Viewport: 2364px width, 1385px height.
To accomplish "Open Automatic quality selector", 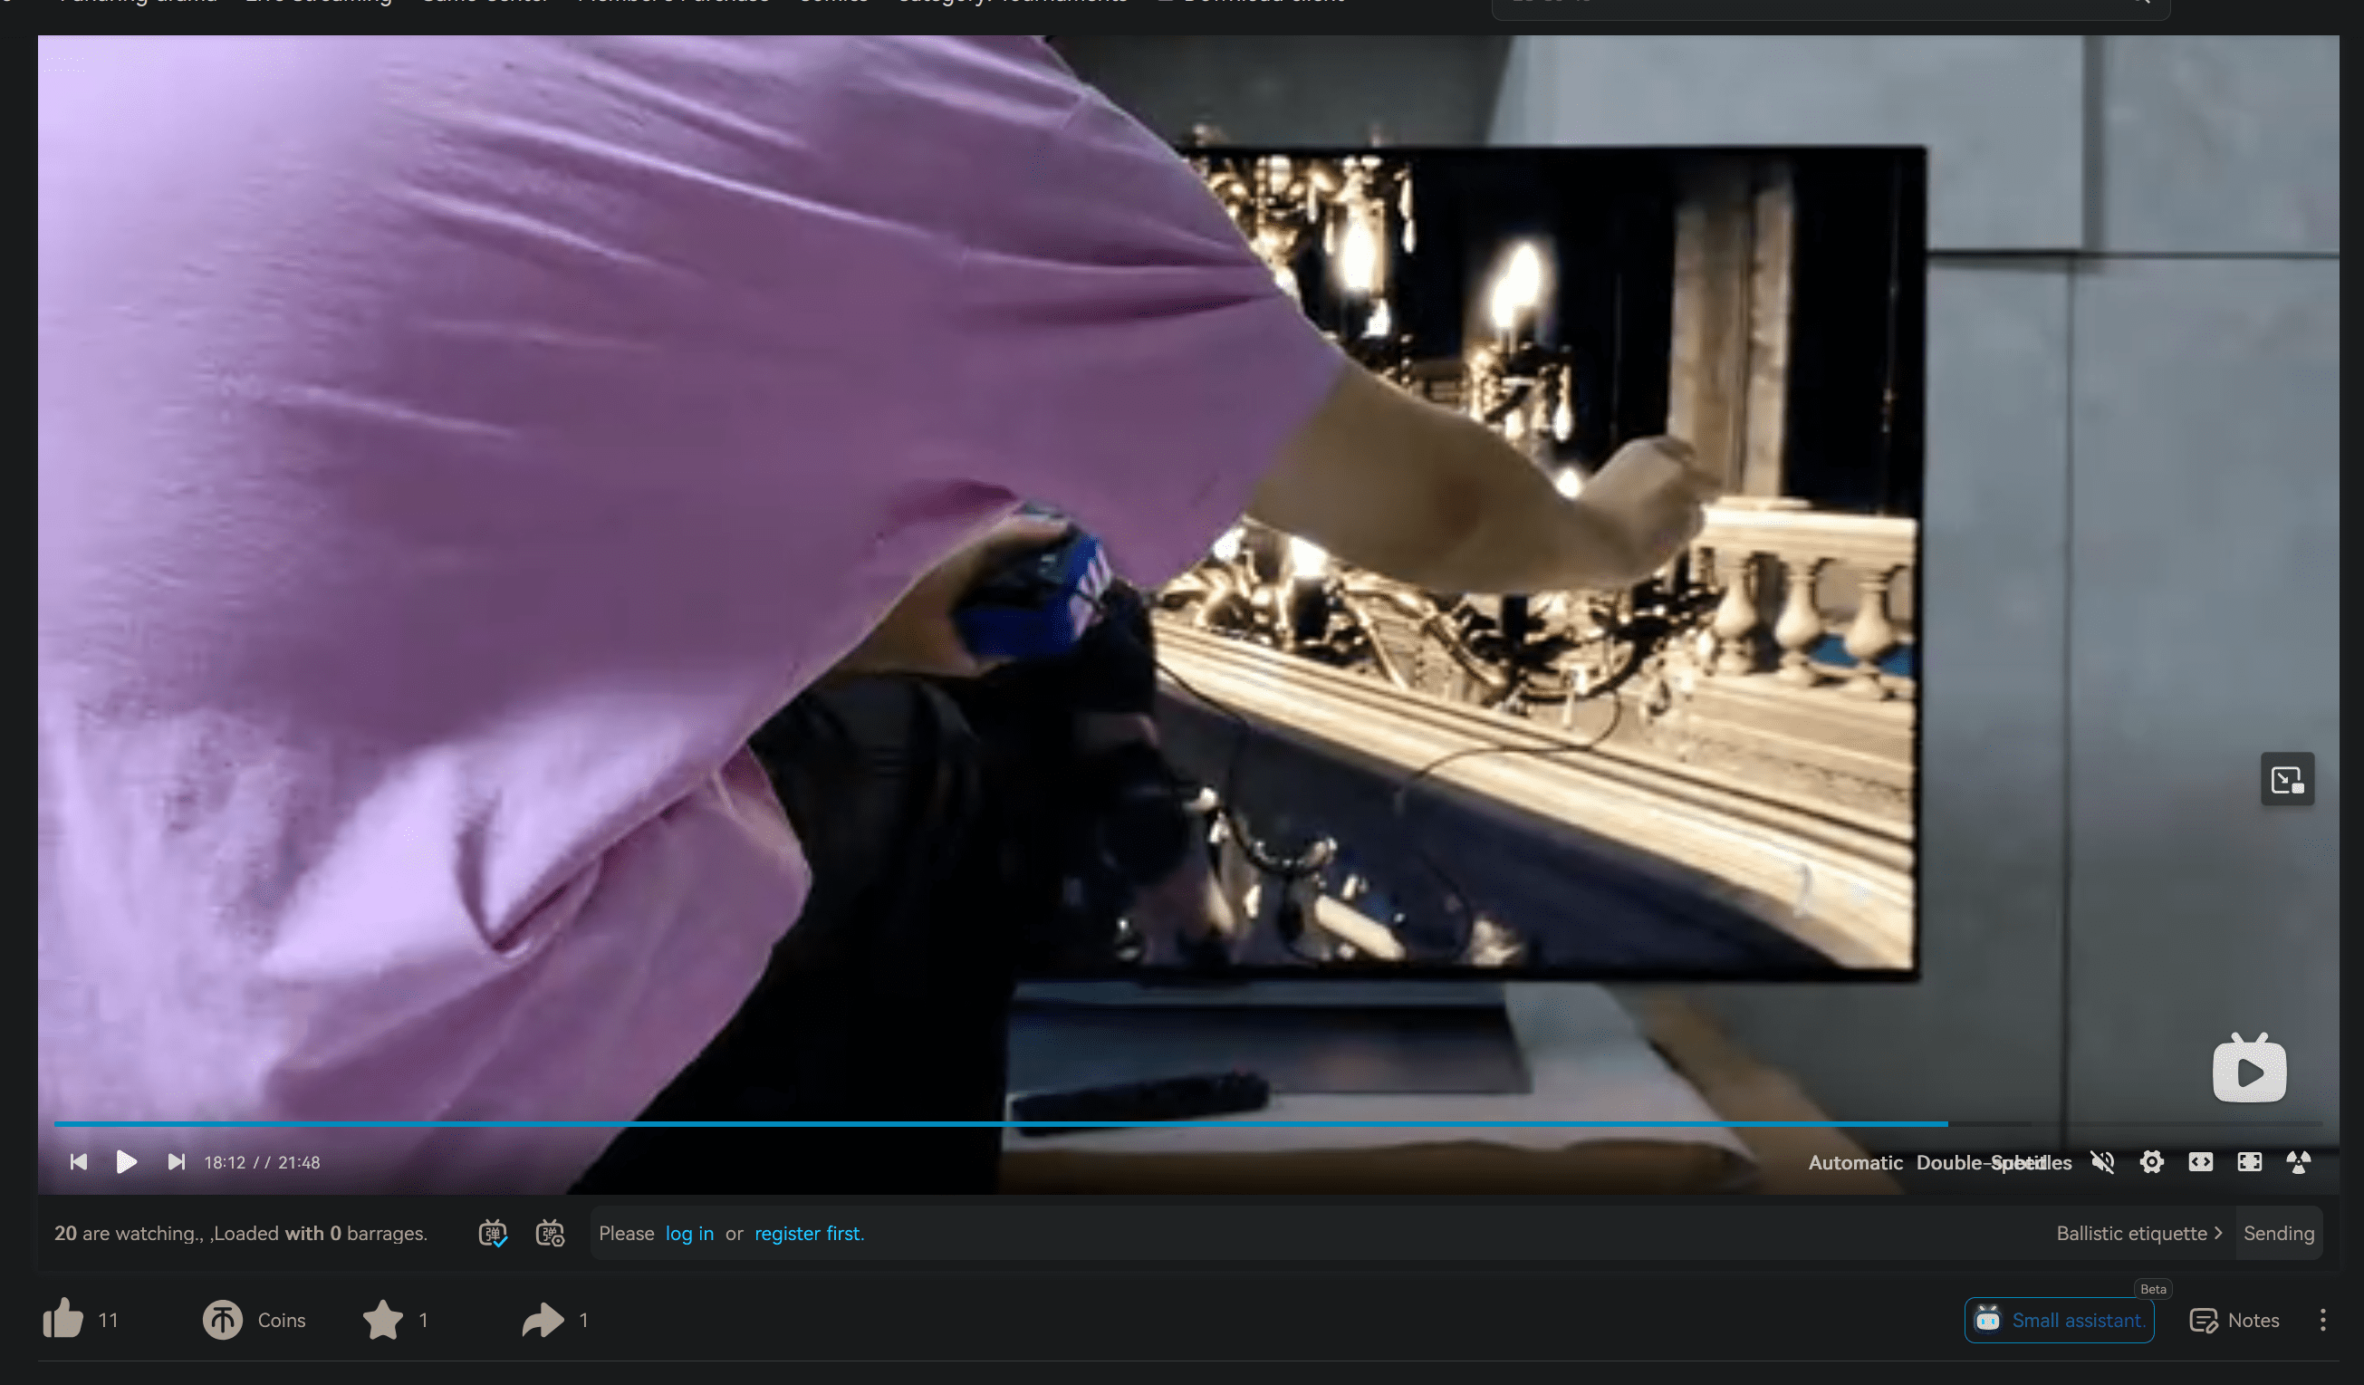I will (x=1855, y=1162).
